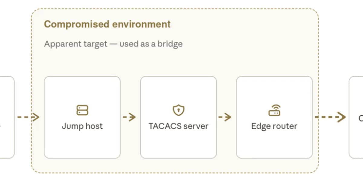This screenshot has height=190, width=363.
Task: Click the empty top area of the Edge router card
Action: coord(274,90)
